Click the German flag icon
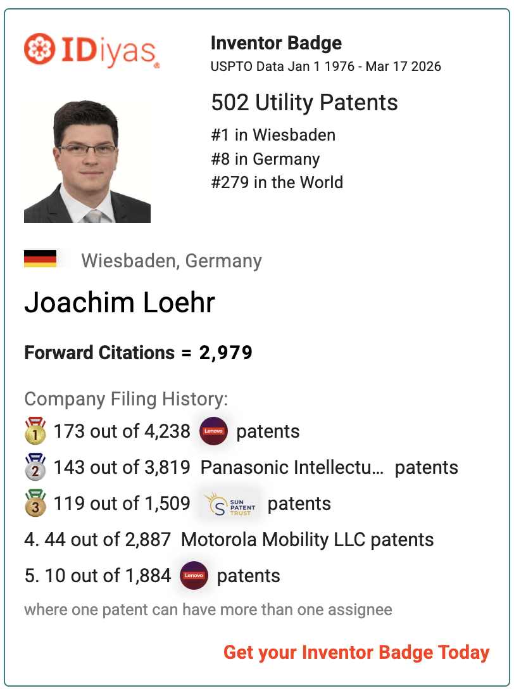 40,259
